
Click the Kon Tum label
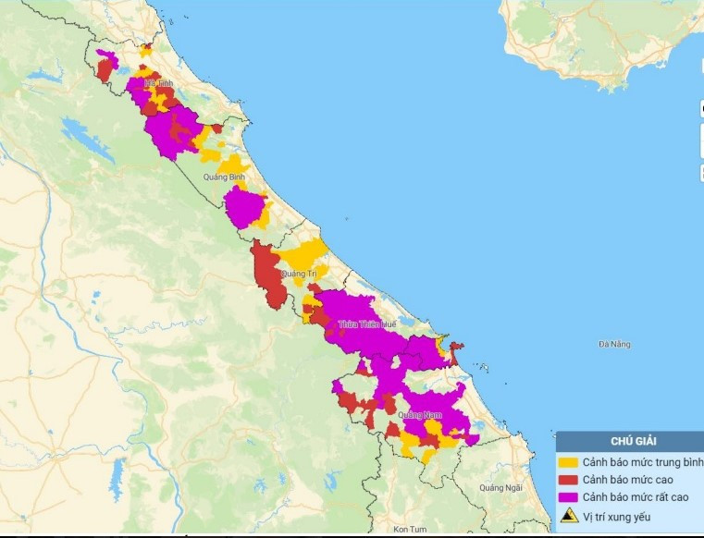(408, 529)
